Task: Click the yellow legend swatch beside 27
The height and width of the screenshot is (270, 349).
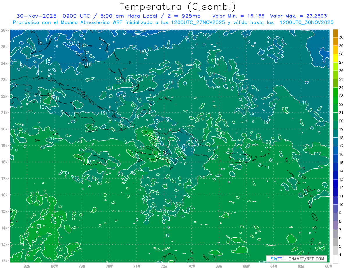Action: (x=336, y=58)
